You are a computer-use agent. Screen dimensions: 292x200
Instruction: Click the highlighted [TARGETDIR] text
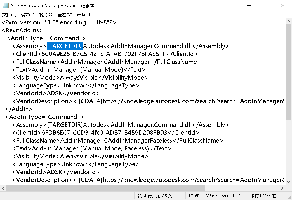point(65,46)
